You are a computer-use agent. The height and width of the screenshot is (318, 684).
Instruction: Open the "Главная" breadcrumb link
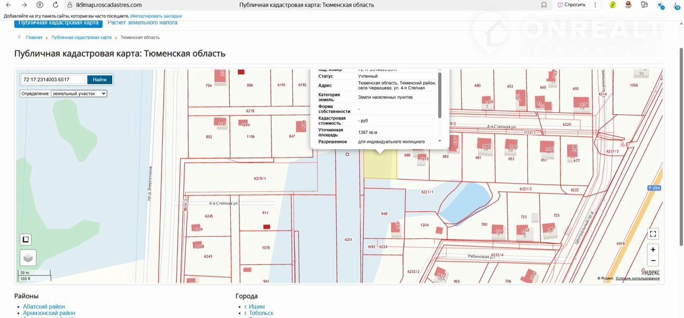click(34, 38)
